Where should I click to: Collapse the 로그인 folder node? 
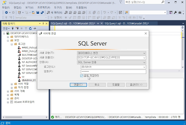12,44
